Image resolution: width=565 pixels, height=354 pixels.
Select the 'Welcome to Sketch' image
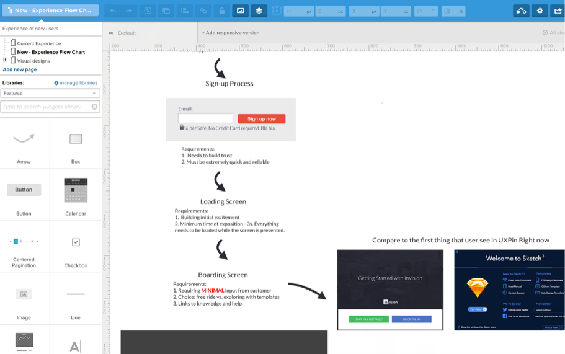tap(510, 290)
